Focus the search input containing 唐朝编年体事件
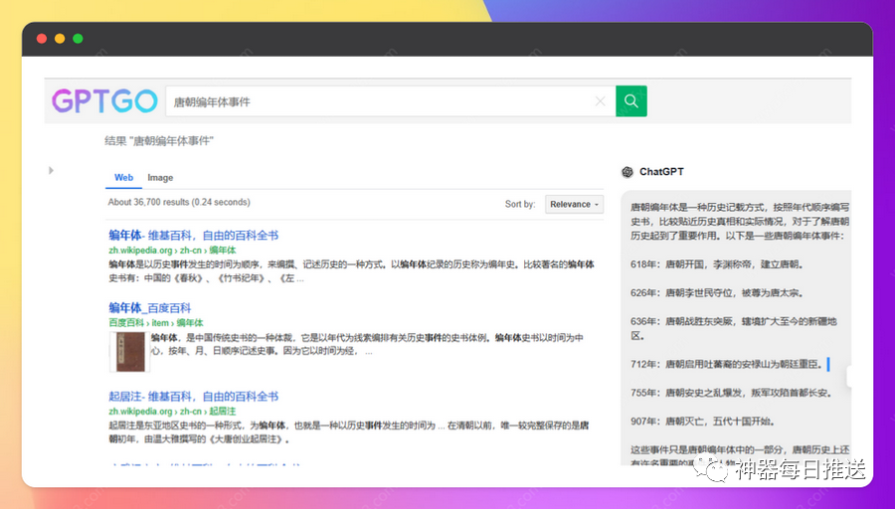Image resolution: width=895 pixels, height=509 pixels. [391, 101]
